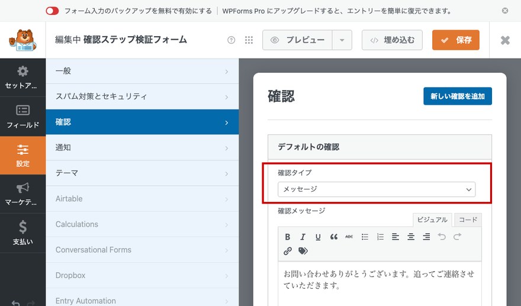The width and height of the screenshot is (521, 306).
Task: Open the Airtable settings section
Action: point(142,199)
